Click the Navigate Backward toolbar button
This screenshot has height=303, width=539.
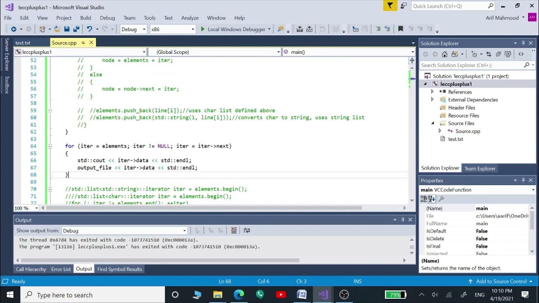[13, 29]
